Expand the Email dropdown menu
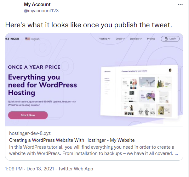This screenshot has width=189, height=177. pos(120,39)
